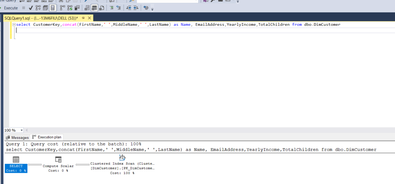Comment out the selected lines
This screenshot has height=184, width=395.
coord(111,8)
